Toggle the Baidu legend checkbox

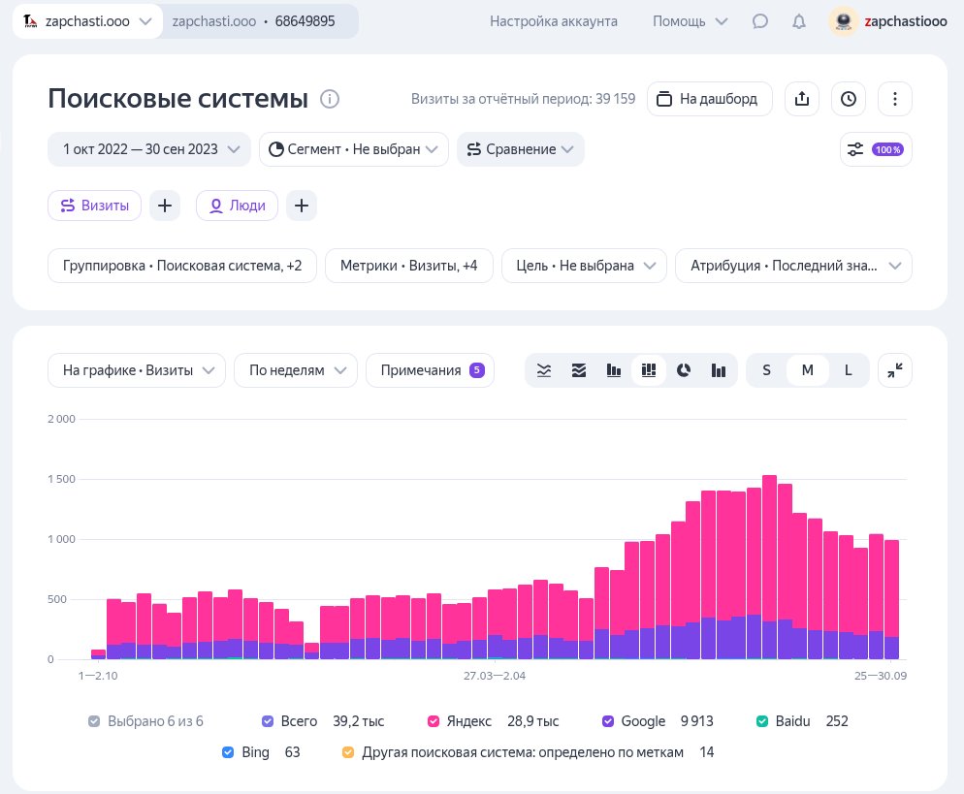[762, 721]
